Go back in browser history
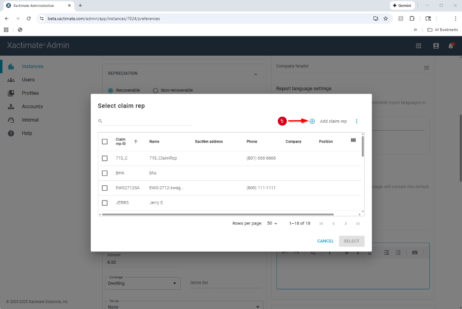The height and width of the screenshot is (309, 462). [6, 19]
